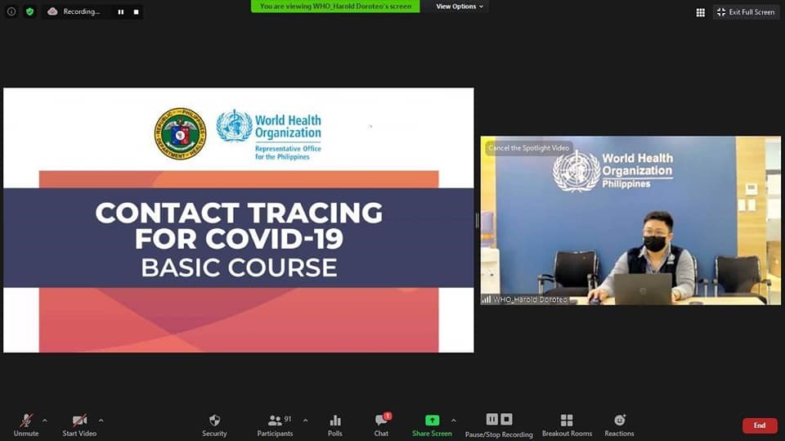The width and height of the screenshot is (785, 441).
Task: Click the speaker video thumbnail
Action: 630,221
